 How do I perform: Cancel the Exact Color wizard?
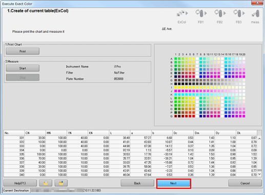[x=245, y=183]
